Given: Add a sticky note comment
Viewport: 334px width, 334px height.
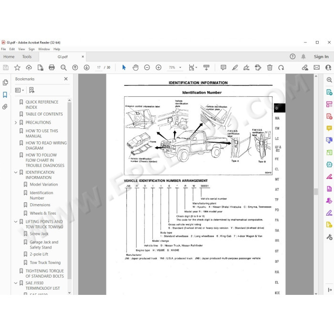Looking at the screenshot, I should [223, 68].
